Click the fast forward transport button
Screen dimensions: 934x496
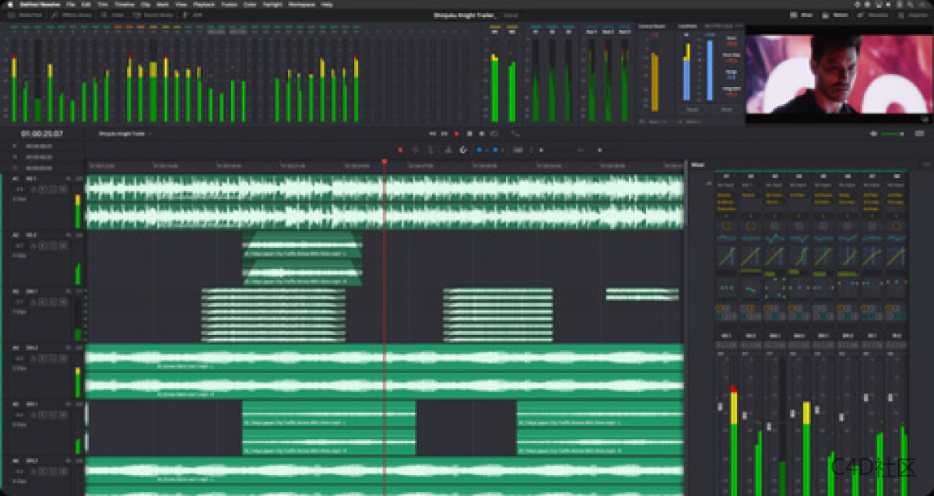click(444, 134)
